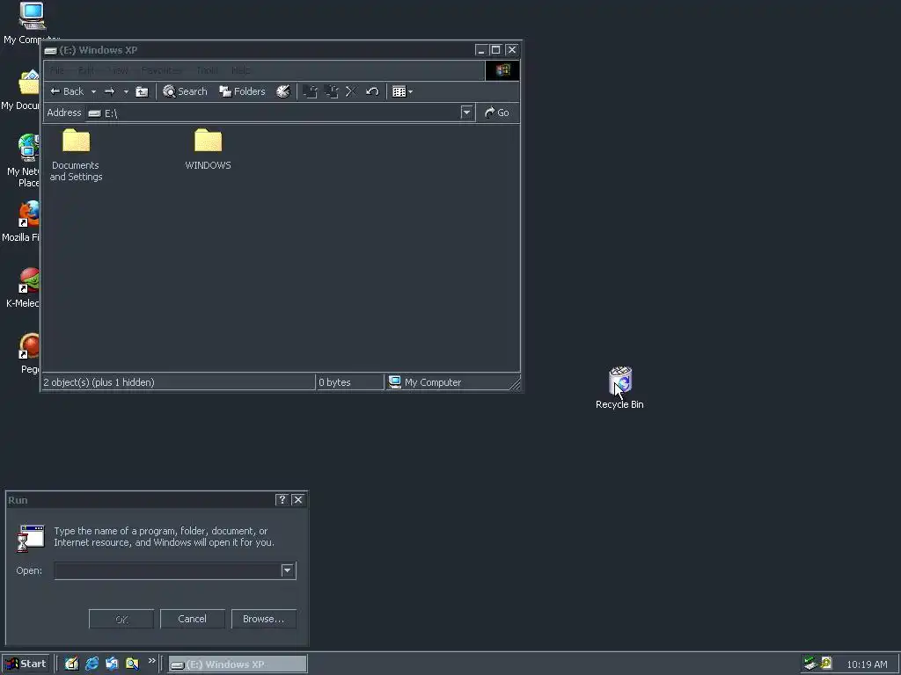Image resolution: width=901 pixels, height=675 pixels.
Task: Click the Undo toolbar icon
Action: 372,91
